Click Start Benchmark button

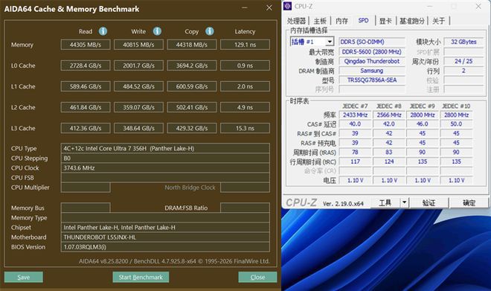click(x=141, y=277)
